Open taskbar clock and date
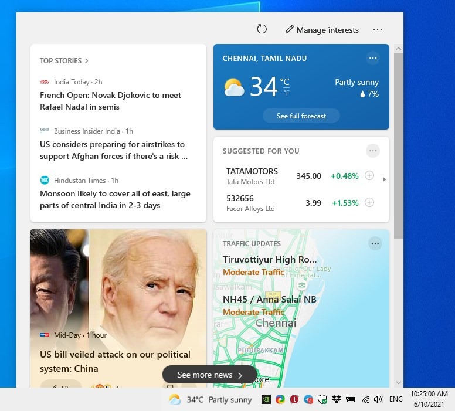The image size is (455, 411). click(x=429, y=399)
